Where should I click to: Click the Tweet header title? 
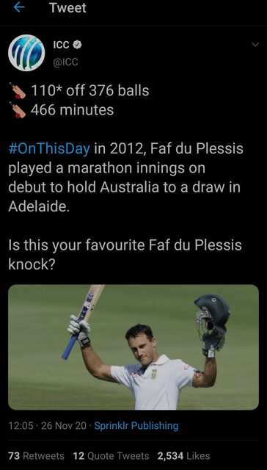pyautogui.click(x=68, y=8)
